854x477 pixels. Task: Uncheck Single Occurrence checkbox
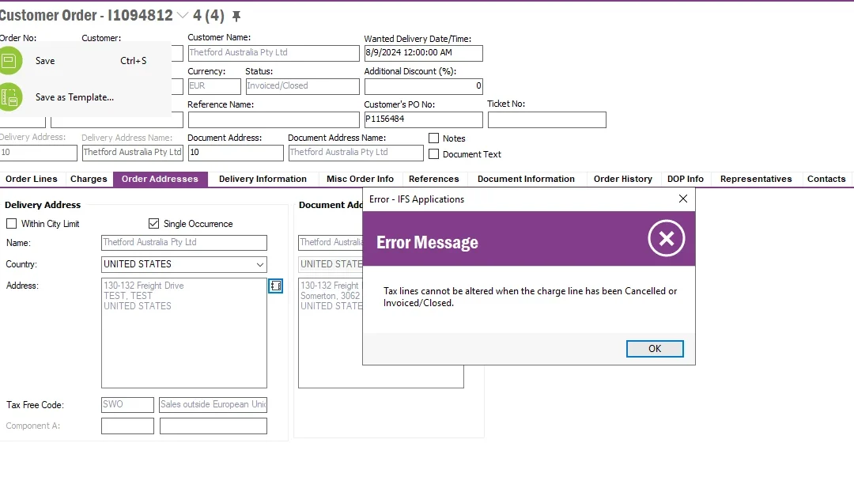click(x=153, y=224)
